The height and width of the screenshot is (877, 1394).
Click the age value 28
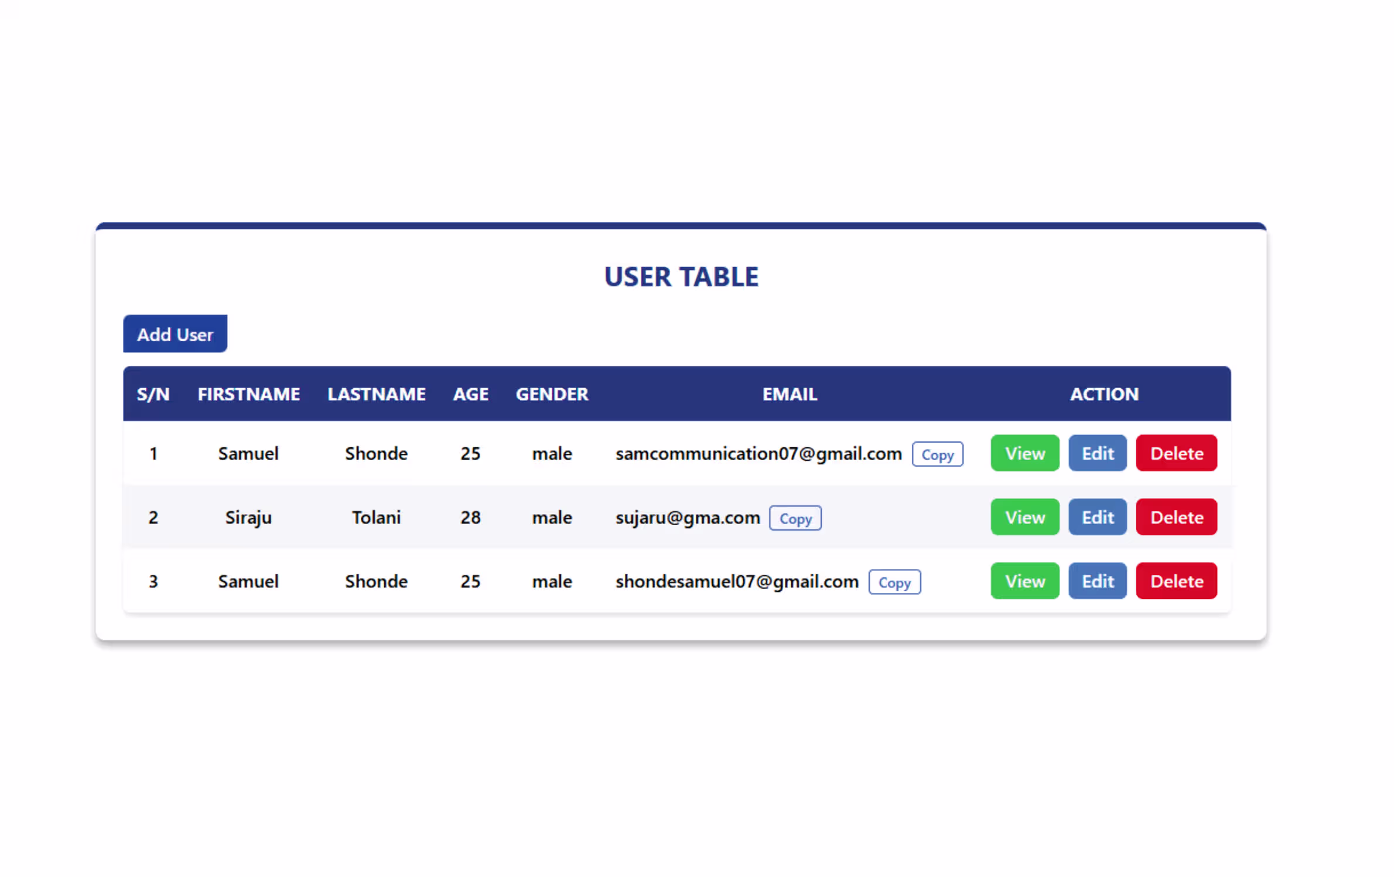point(470,518)
